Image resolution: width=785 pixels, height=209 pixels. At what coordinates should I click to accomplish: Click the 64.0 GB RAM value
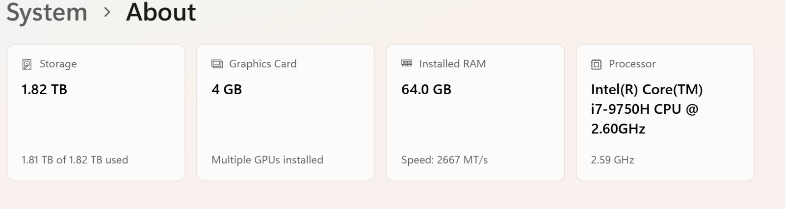pyautogui.click(x=426, y=89)
